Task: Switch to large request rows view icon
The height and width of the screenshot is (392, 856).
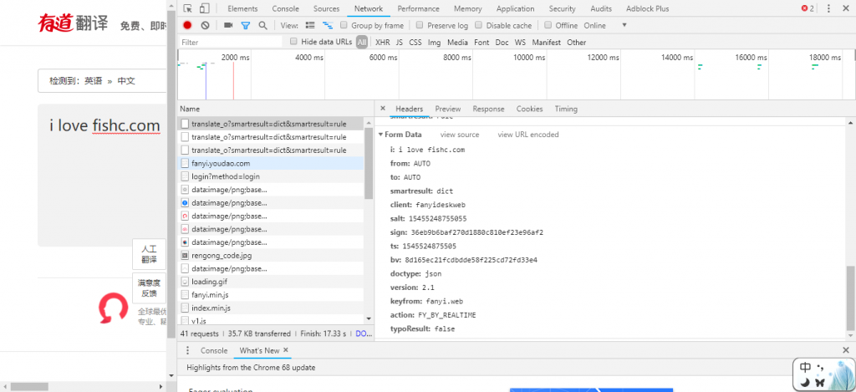Action: (x=310, y=25)
